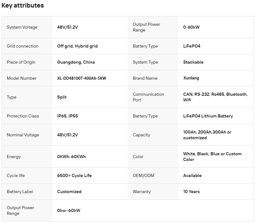256x223 pixels.
Task: Select the Communication Port values text
Action: (215, 97)
